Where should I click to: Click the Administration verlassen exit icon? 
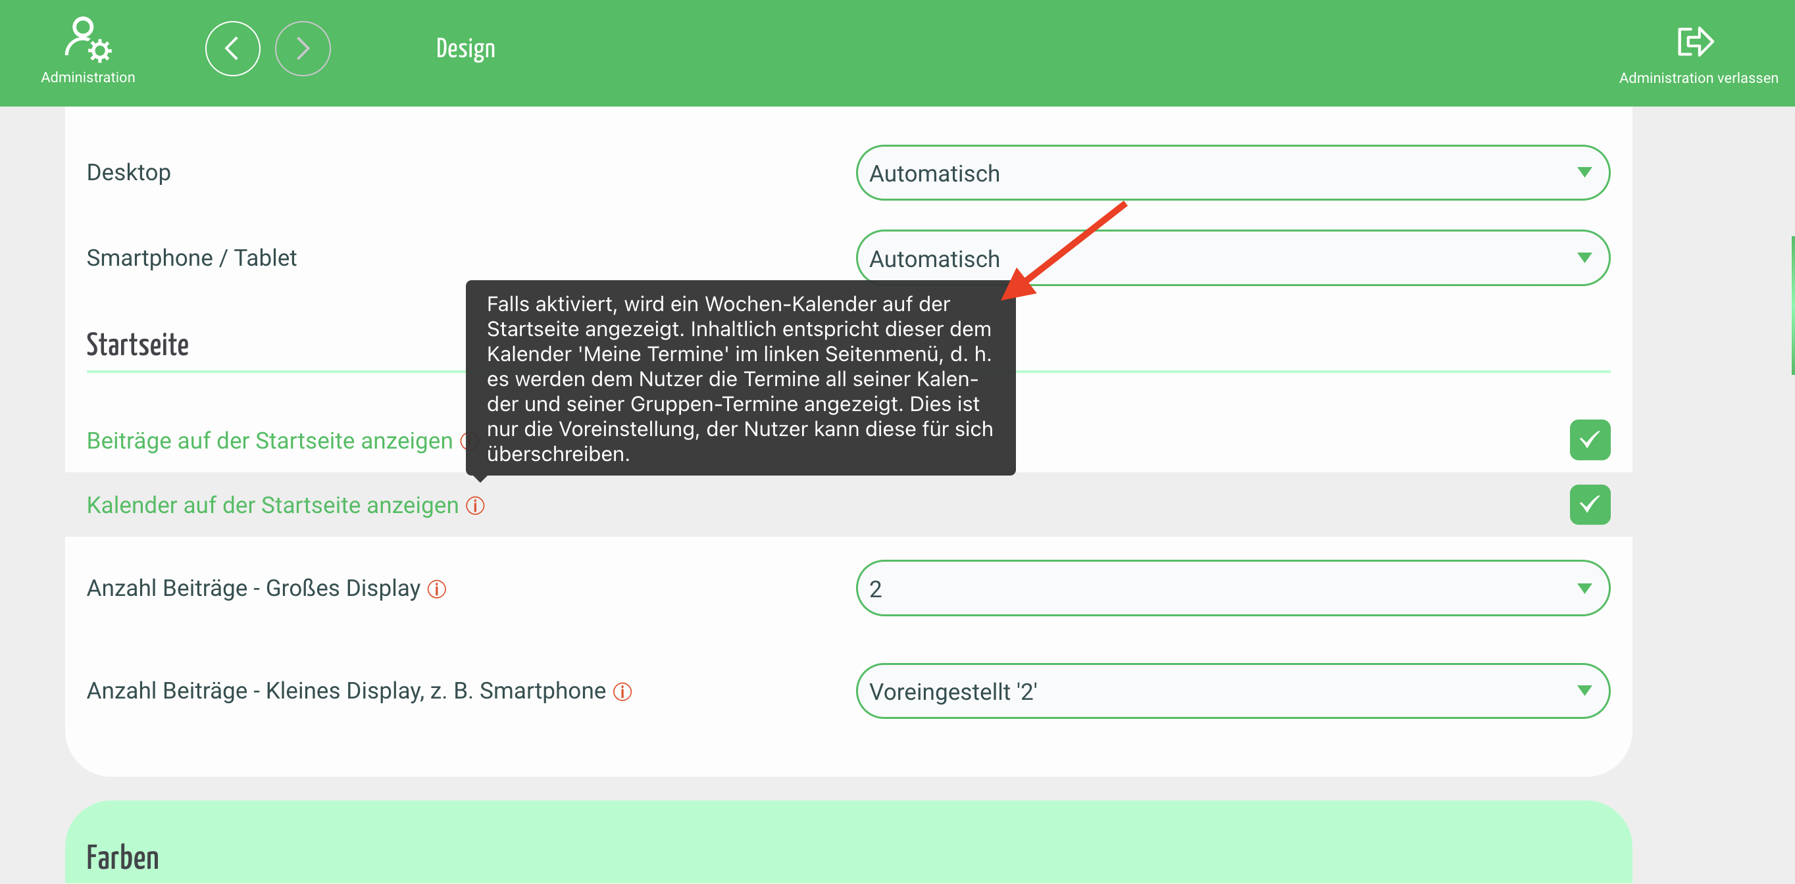[1695, 42]
